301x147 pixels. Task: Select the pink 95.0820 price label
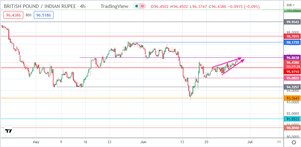(291, 78)
